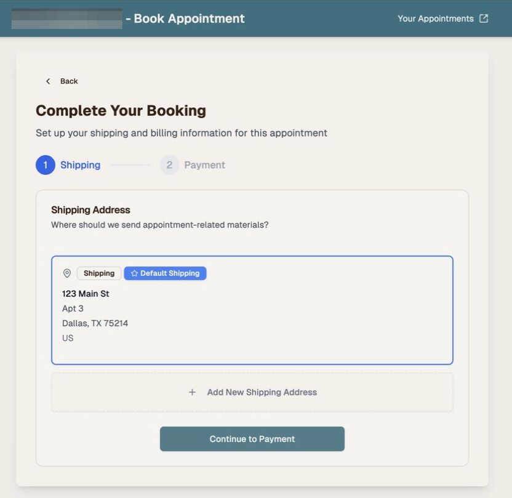The image size is (512, 498).
Task: Click the star icon in the Default Shipping badge
Action: click(x=134, y=273)
